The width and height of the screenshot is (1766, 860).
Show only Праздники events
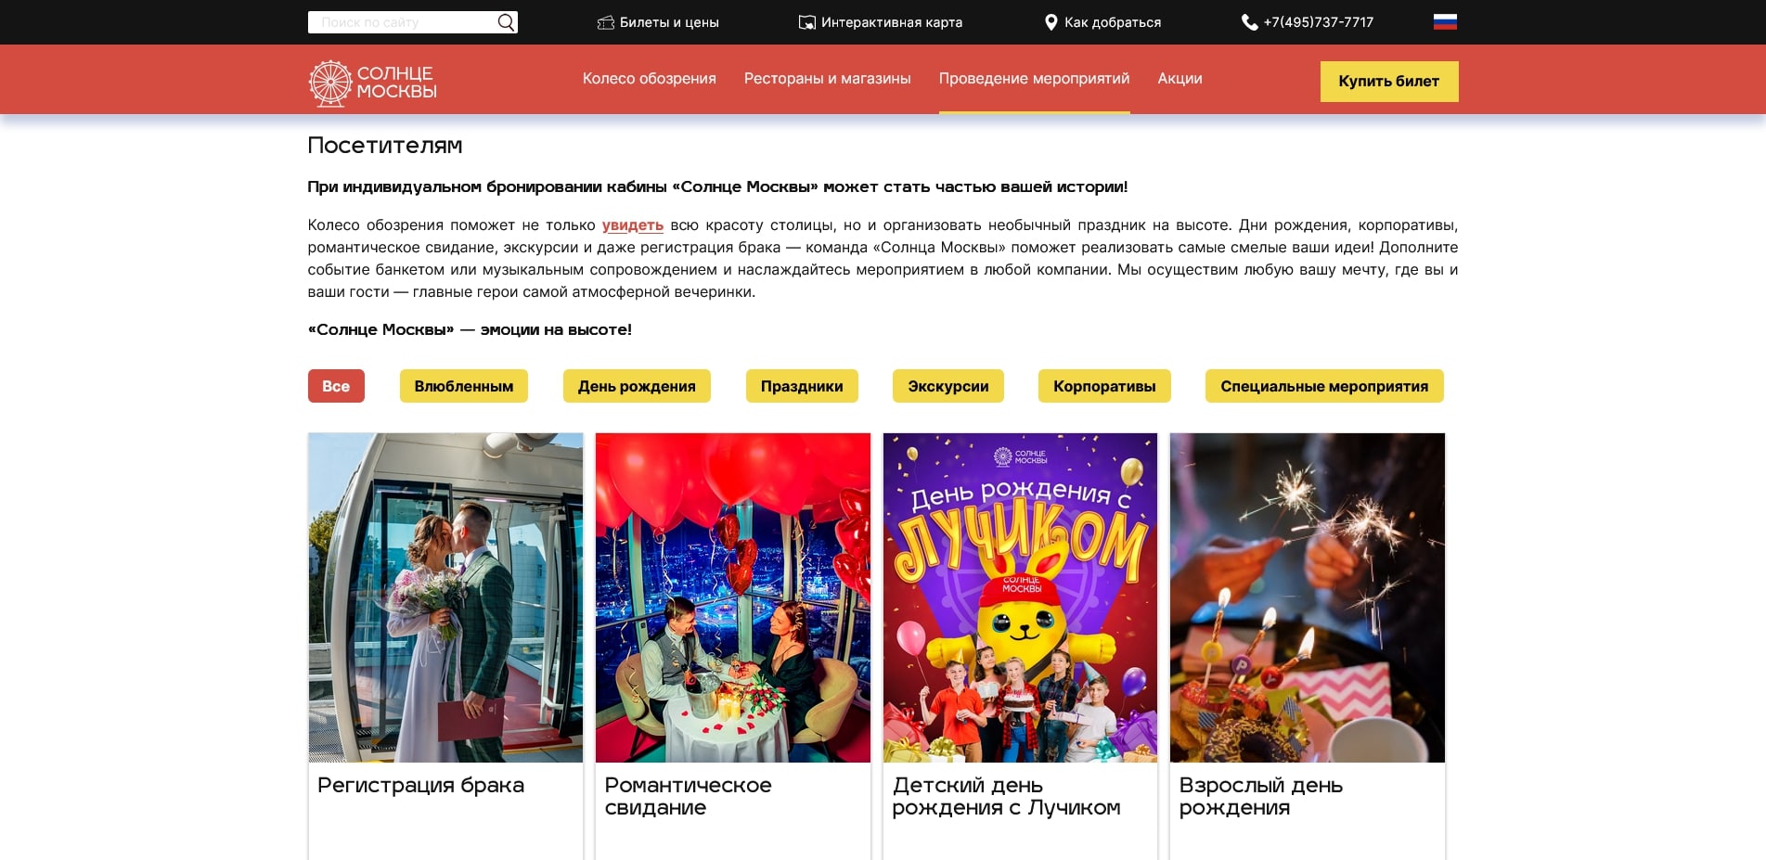(x=802, y=386)
